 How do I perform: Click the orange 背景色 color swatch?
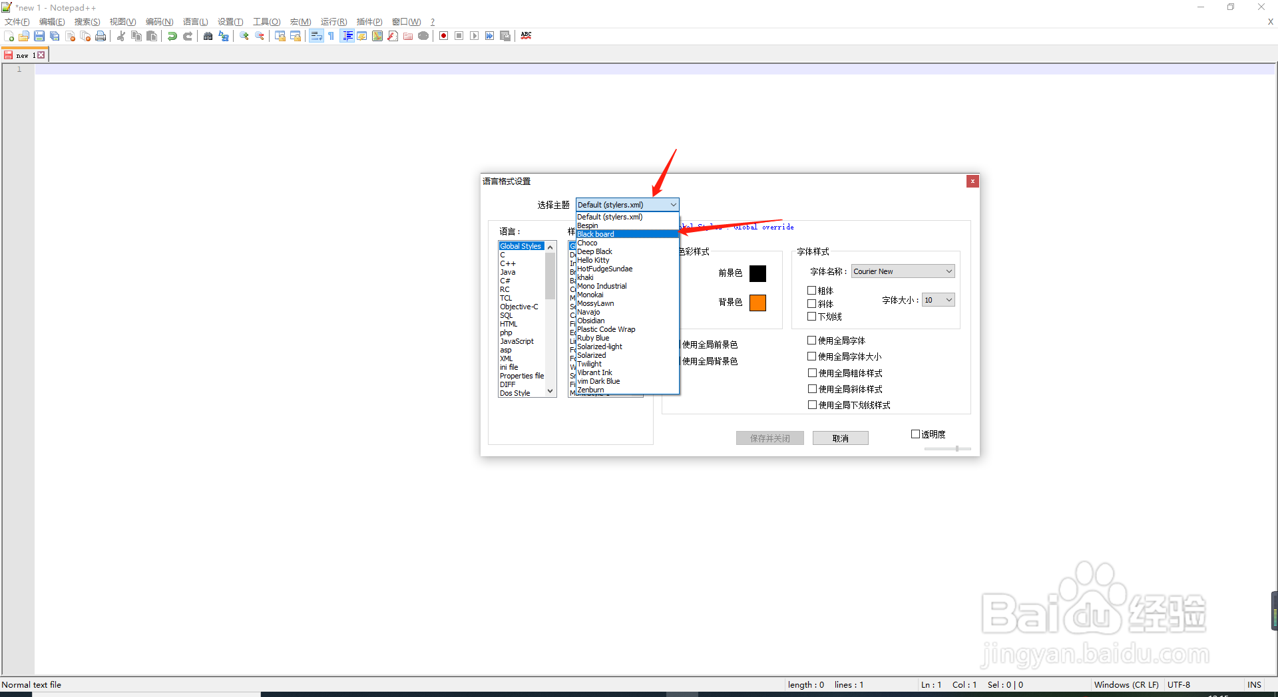757,303
